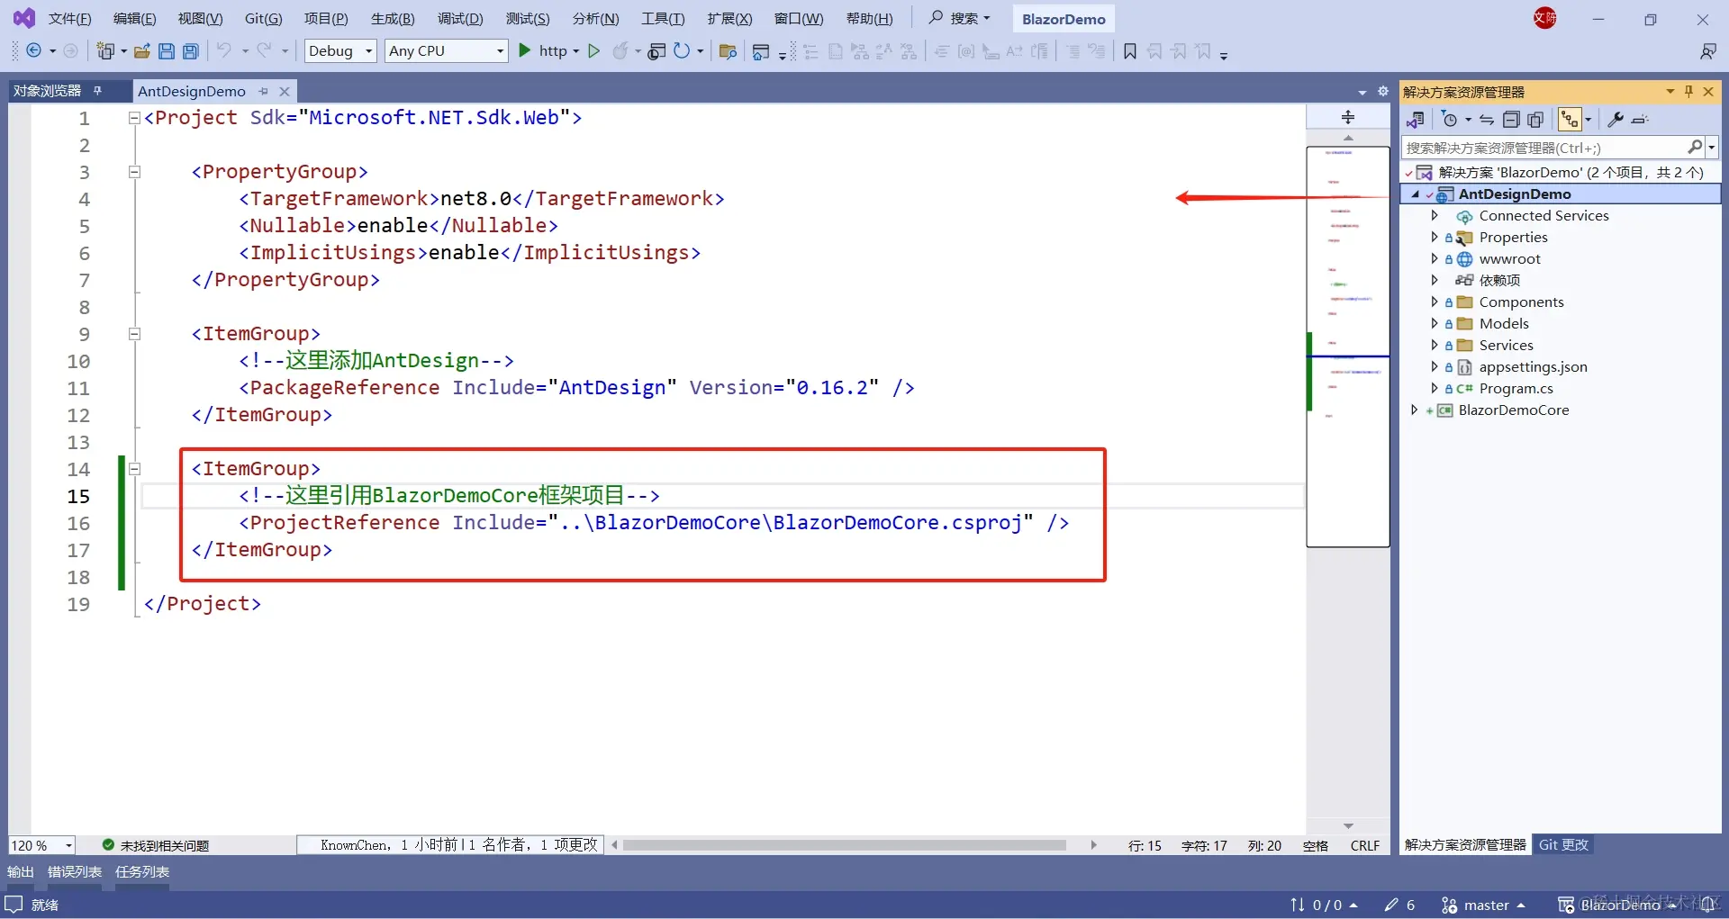Start without debugging using outlined play icon
1729x919 pixels.
[x=593, y=51]
